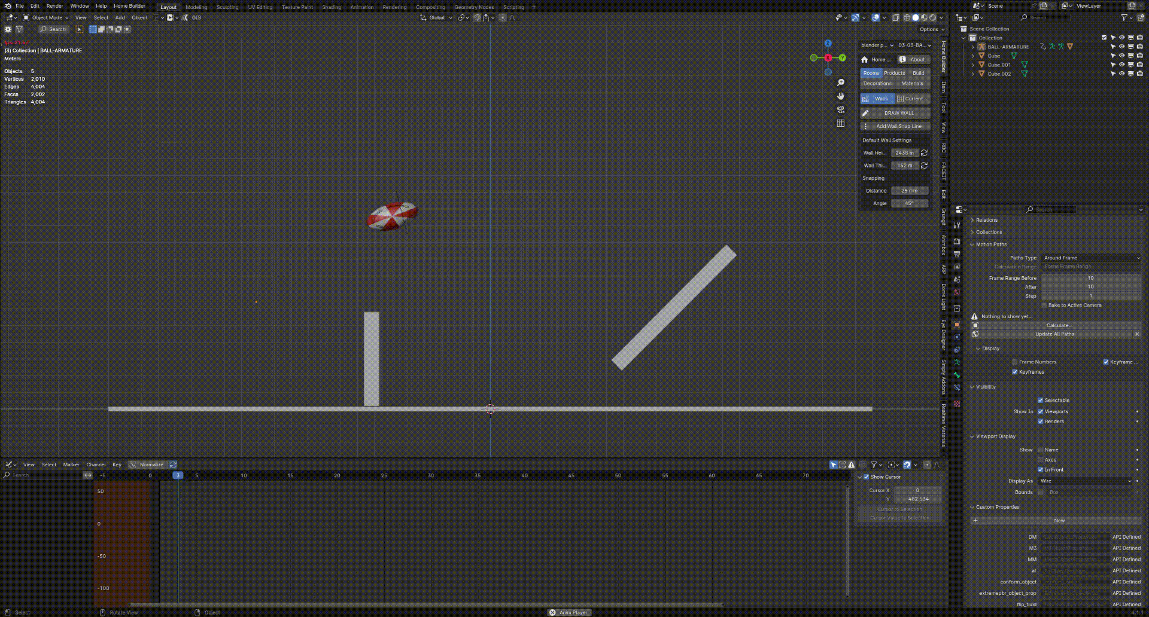The height and width of the screenshot is (617, 1149).
Task: Toggle the camera view icon in viewport
Action: (841, 109)
